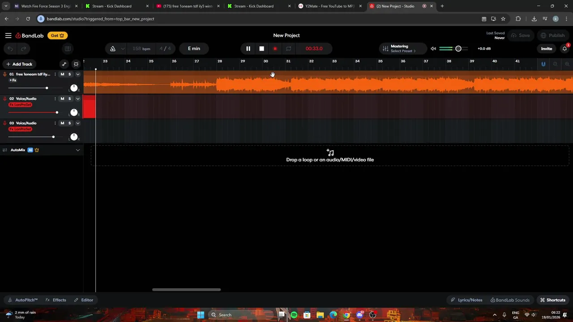Click the undo arrow
Viewport: 573px width, 322px height.
(10, 48)
